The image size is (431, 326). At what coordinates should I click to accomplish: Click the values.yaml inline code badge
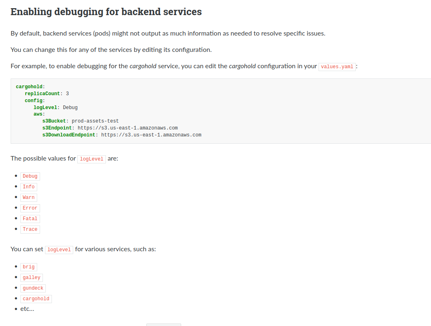pos(337,67)
